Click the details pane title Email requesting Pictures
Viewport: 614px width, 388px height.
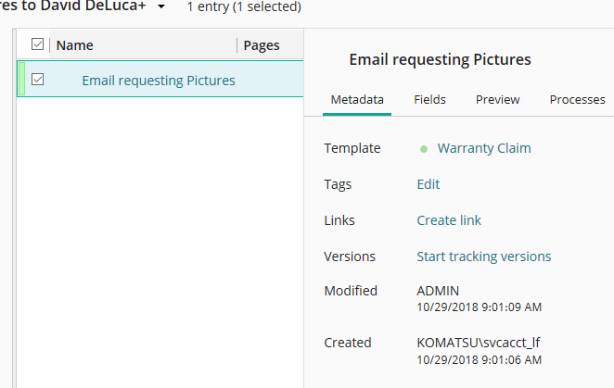440,59
